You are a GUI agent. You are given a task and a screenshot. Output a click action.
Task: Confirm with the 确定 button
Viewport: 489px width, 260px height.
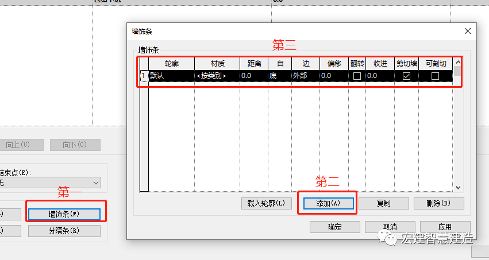tap(334, 227)
